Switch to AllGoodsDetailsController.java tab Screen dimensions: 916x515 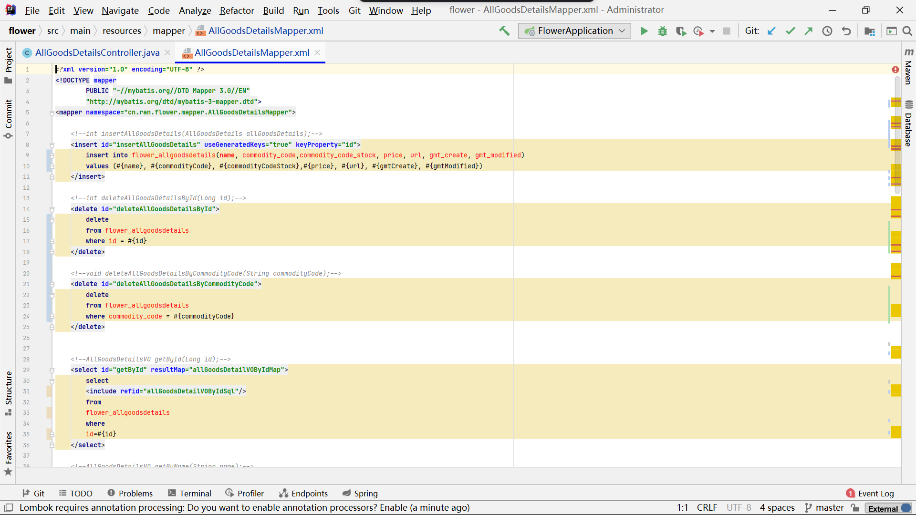coord(97,53)
